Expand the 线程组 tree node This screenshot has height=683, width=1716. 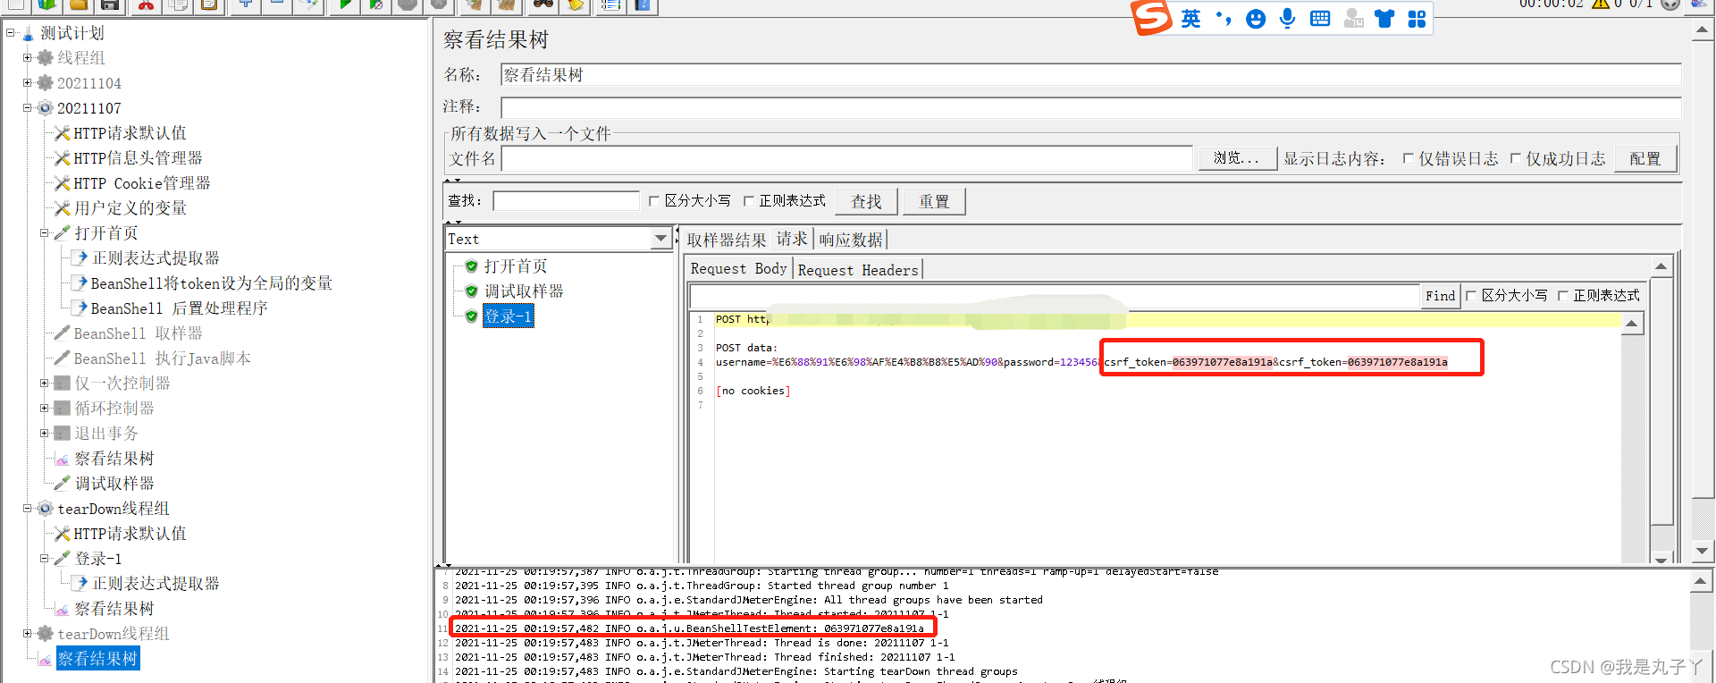27,58
